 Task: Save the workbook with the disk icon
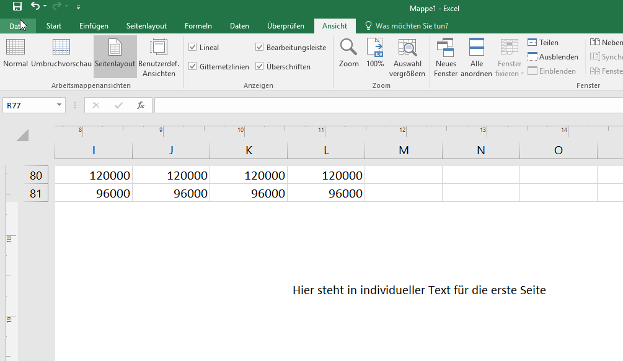17,7
